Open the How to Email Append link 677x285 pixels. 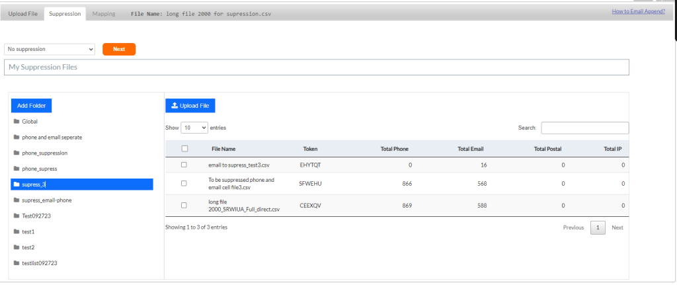(x=638, y=11)
